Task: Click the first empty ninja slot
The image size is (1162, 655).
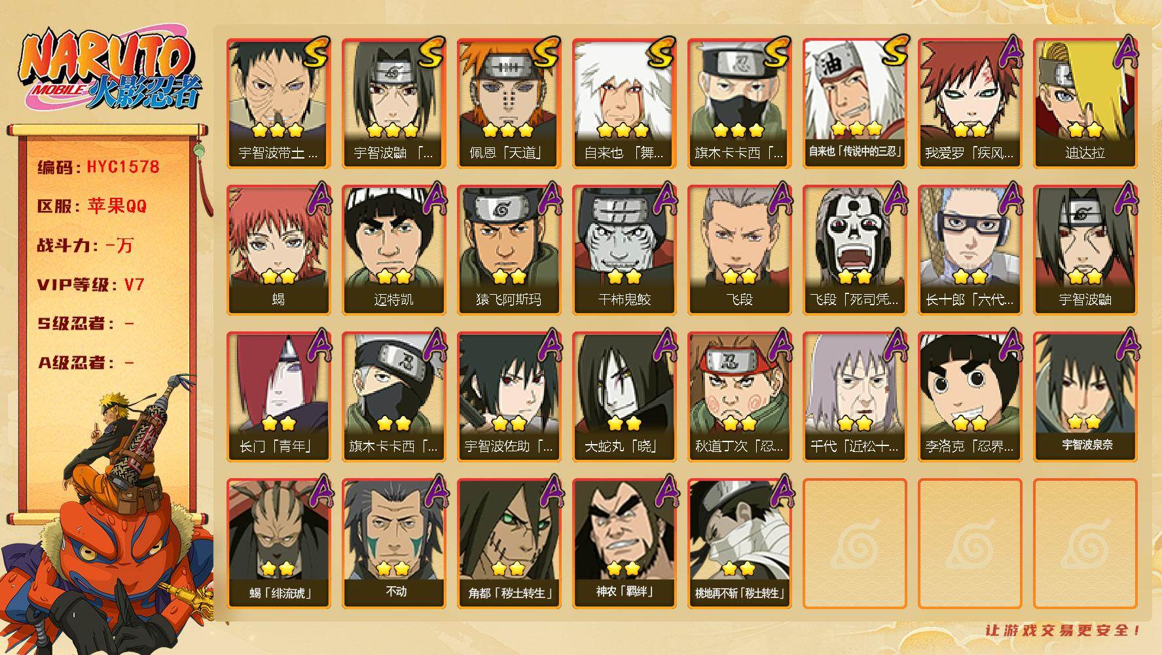Action: (x=854, y=544)
